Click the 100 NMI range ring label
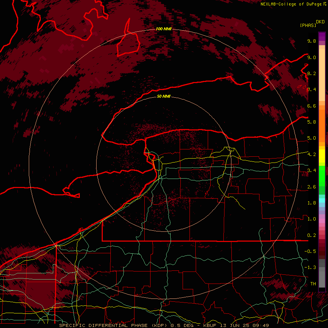Image resolution: width=328 pixels, height=328 pixels. click(x=164, y=29)
